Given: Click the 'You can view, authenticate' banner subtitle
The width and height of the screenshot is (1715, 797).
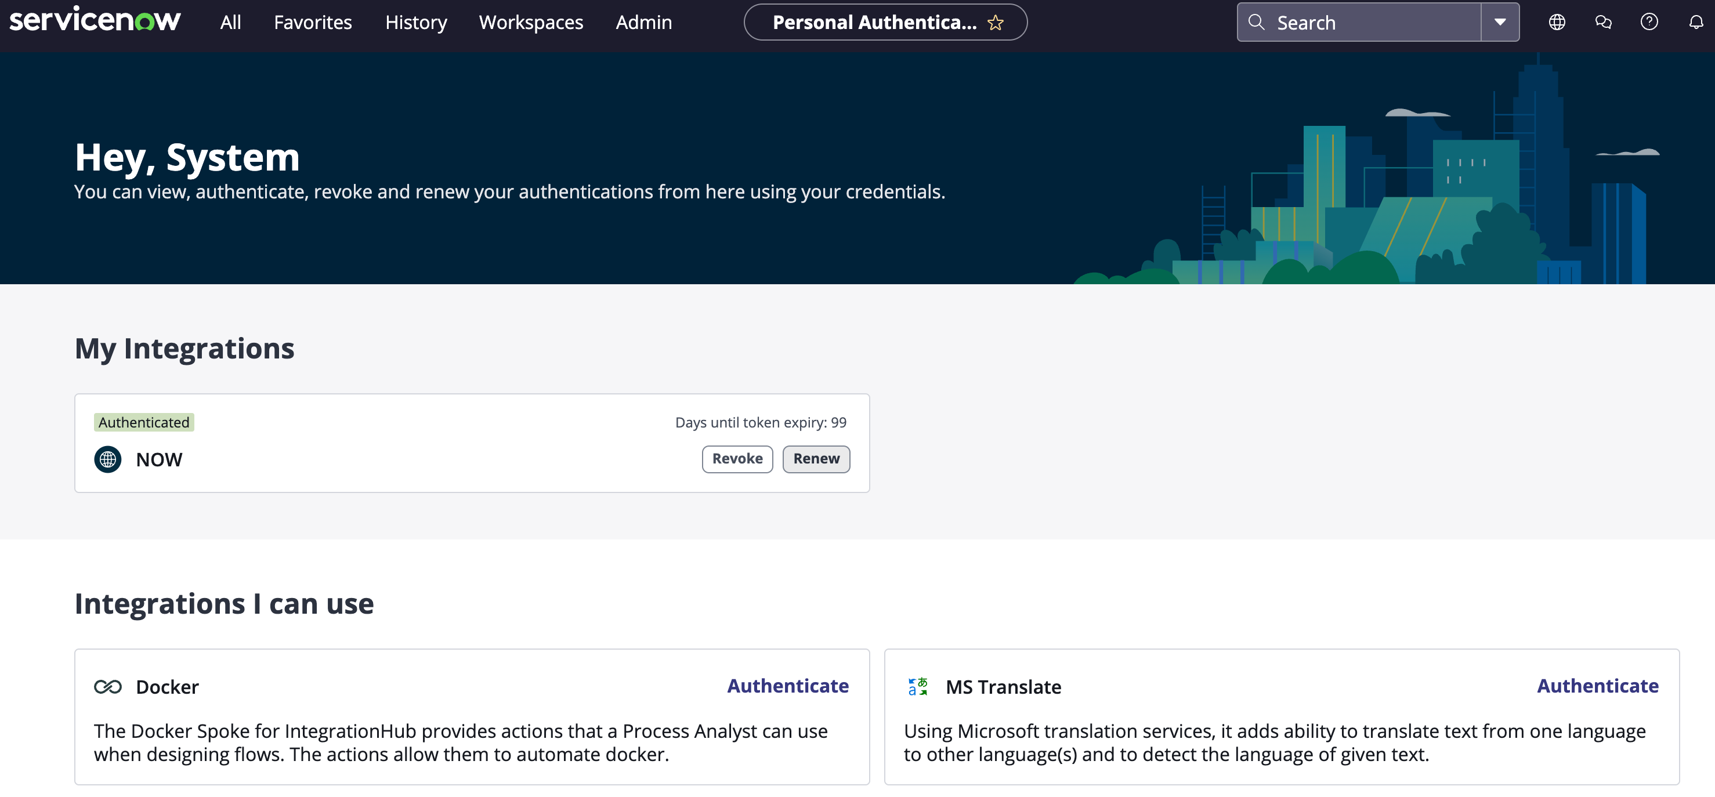Looking at the screenshot, I should pos(509,192).
